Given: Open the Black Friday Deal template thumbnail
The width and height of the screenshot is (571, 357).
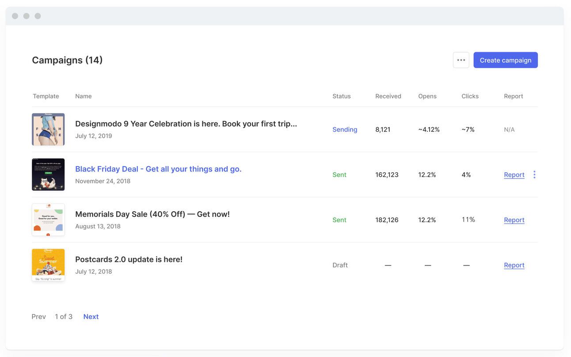Looking at the screenshot, I should click(x=48, y=175).
